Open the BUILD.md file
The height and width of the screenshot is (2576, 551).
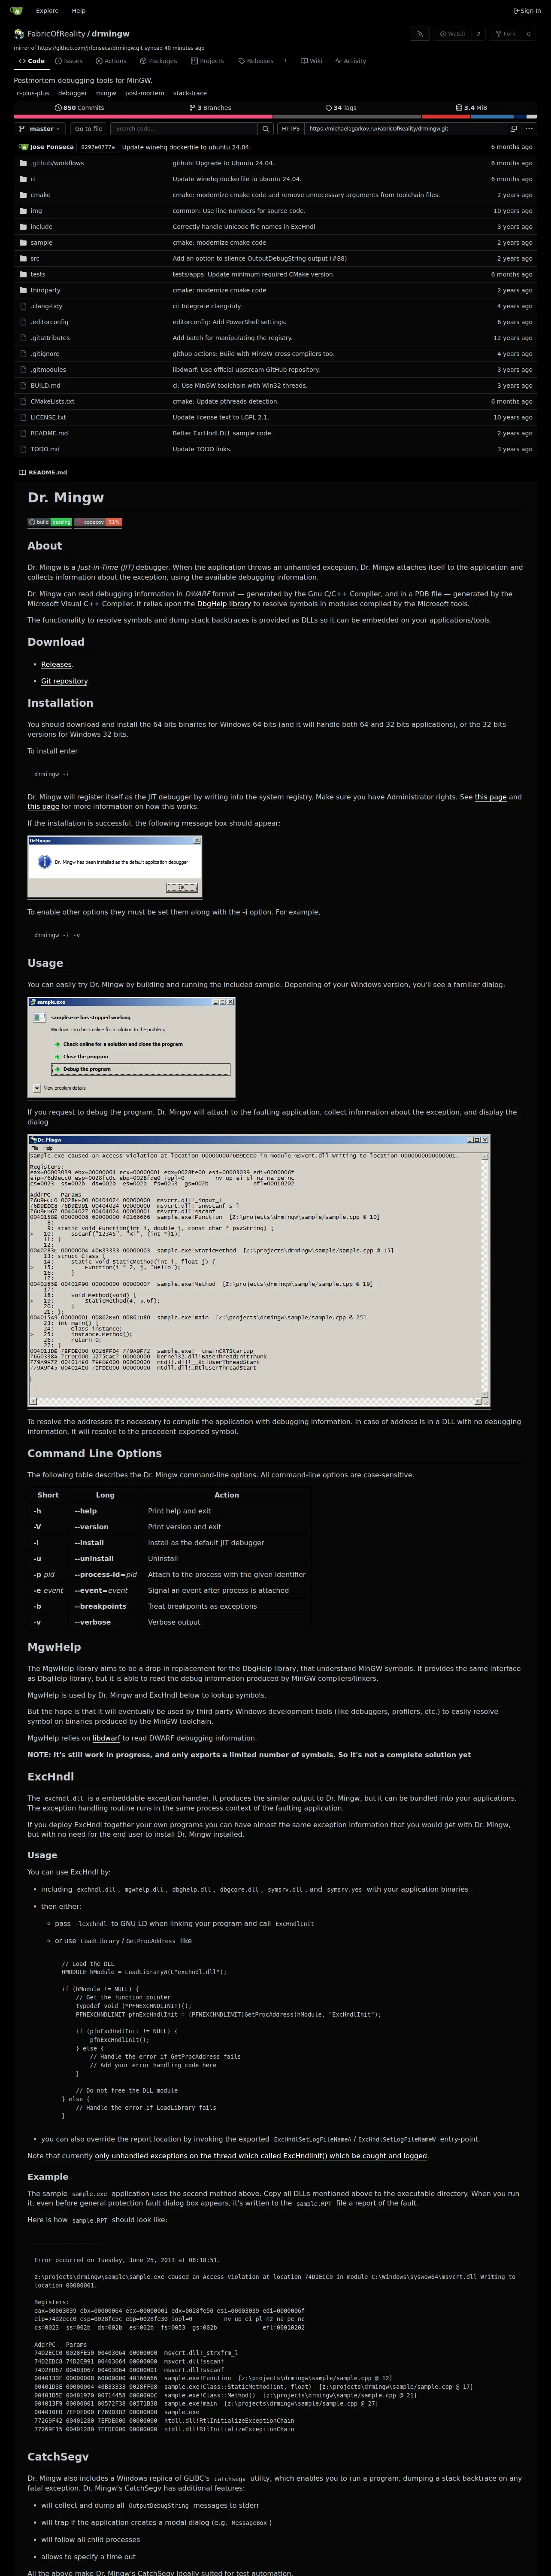click(45, 386)
